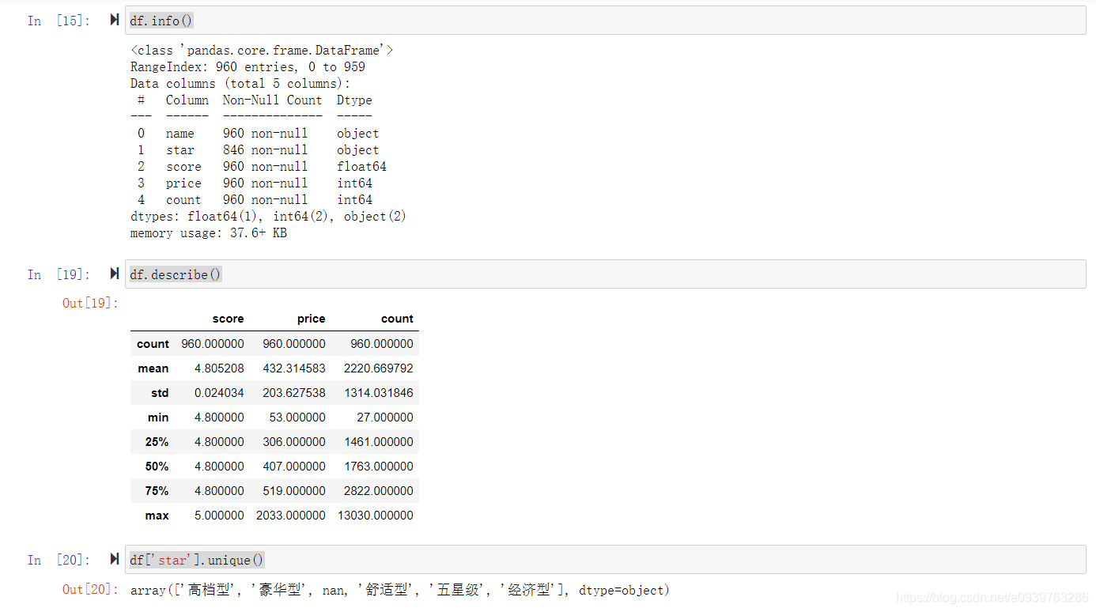Screen dimensions: 1096x612
Task: Click std count value 1314.031846
Action: click(378, 393)
